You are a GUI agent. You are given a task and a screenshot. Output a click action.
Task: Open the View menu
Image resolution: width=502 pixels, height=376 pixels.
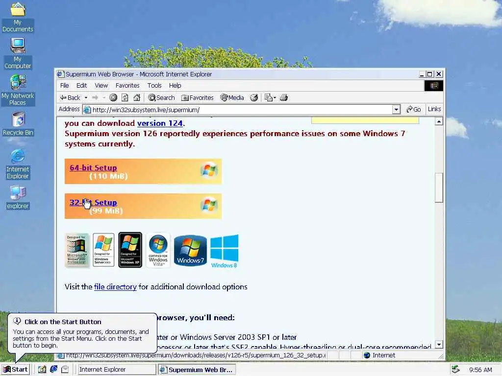click(101, 85)
